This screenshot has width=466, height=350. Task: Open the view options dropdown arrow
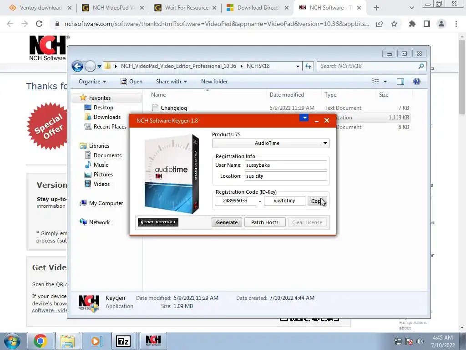[385, 82]
